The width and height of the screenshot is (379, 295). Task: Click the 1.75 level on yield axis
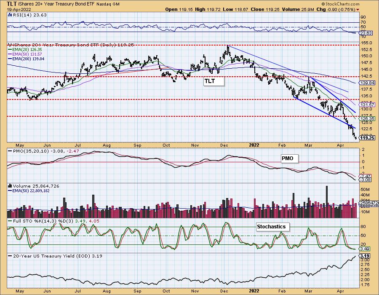[x=365, y=284]
